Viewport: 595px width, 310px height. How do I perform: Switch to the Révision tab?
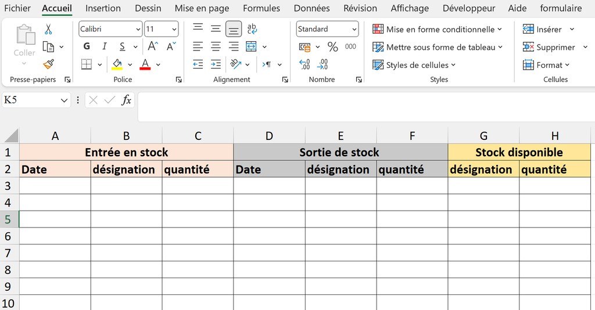pos(360,8)
